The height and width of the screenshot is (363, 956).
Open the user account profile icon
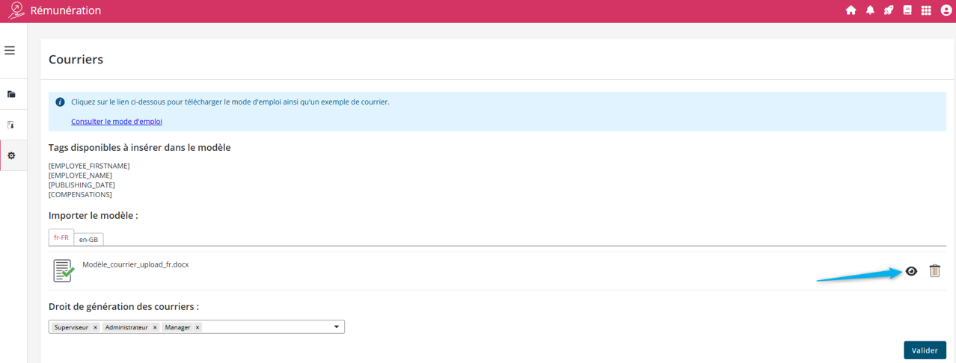(x=946, y=10)
